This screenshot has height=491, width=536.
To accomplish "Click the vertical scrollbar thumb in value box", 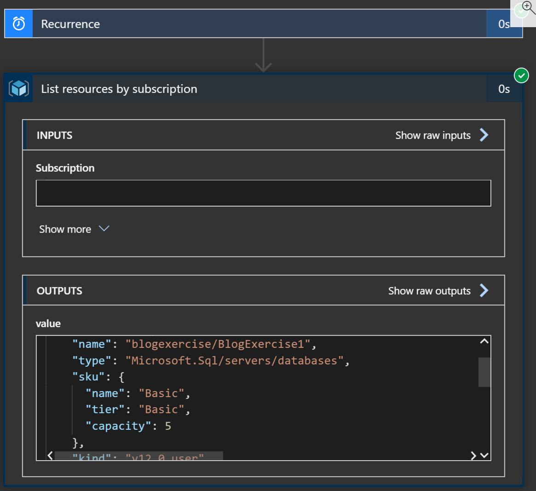I will click(484, 372).
